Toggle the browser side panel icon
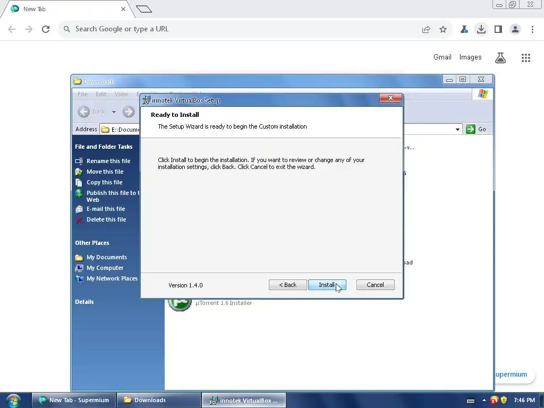Image resolution: width=544 pixels, height=408 pixels. tap(498, 30)
